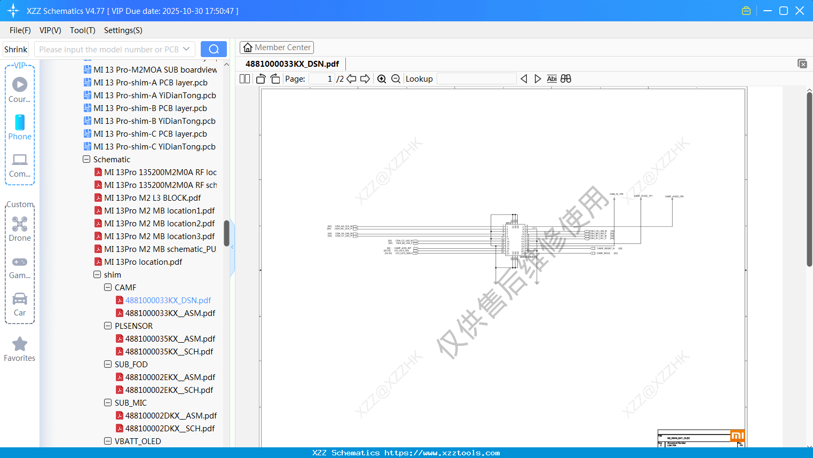Start a search with the blue magnifier button
This screenshot has width=813, height=458.
point(214,49)
